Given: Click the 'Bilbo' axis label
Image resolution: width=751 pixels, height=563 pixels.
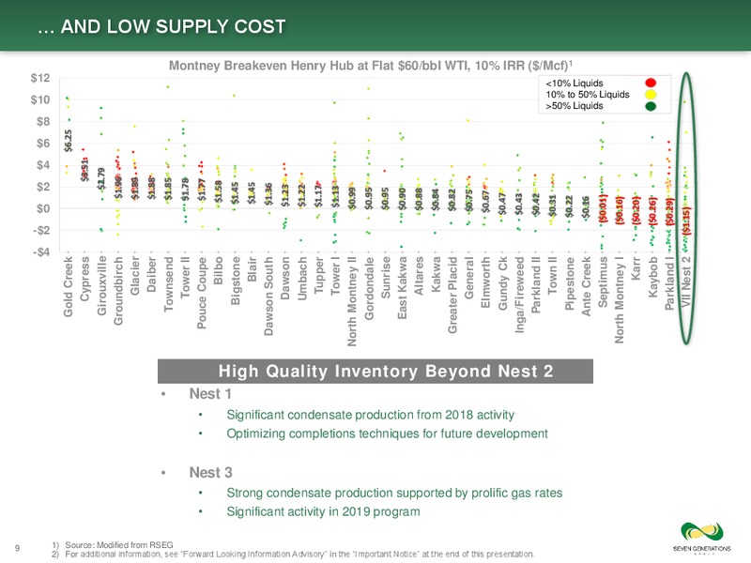Looking at the screenshot, I should point(219,270).
